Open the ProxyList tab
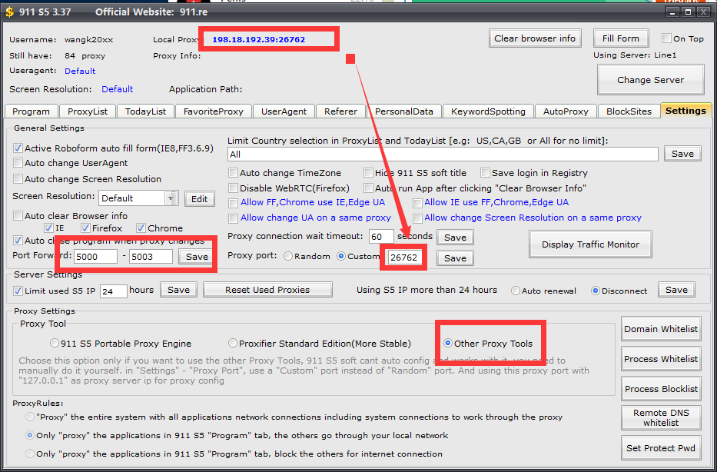Screen dimensions: 717x472 point(88,111)
